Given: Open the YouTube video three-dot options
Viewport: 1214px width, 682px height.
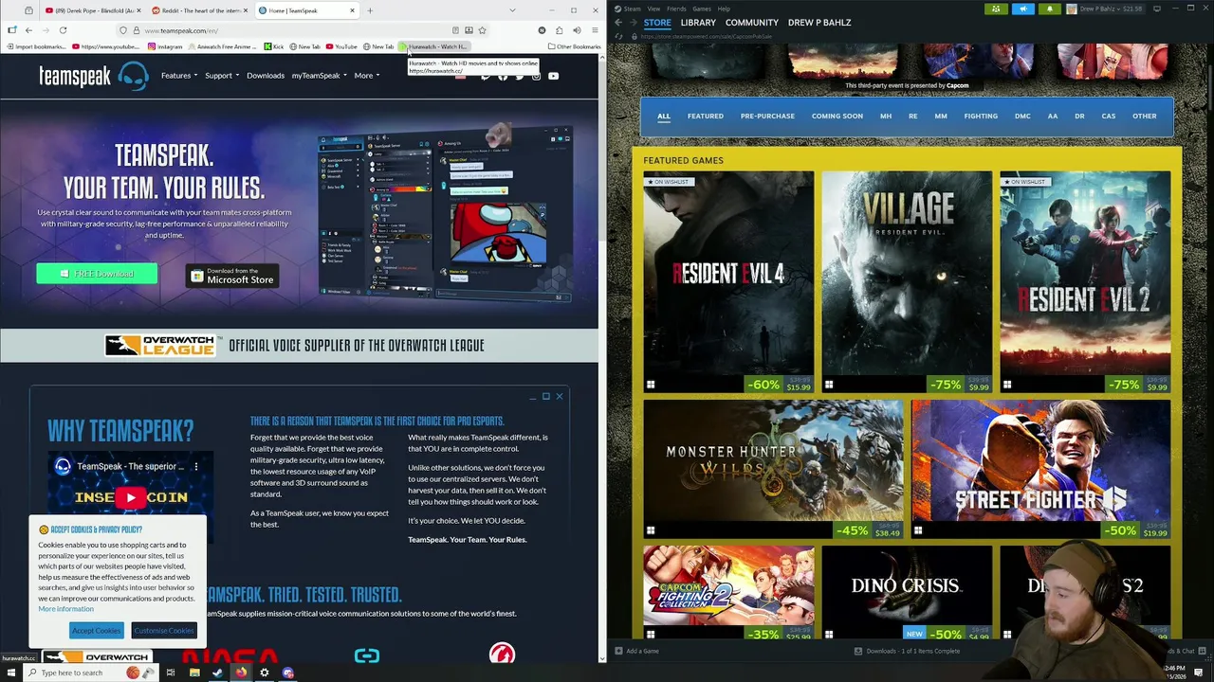Looking at the screenshot, I should point(196,466).
